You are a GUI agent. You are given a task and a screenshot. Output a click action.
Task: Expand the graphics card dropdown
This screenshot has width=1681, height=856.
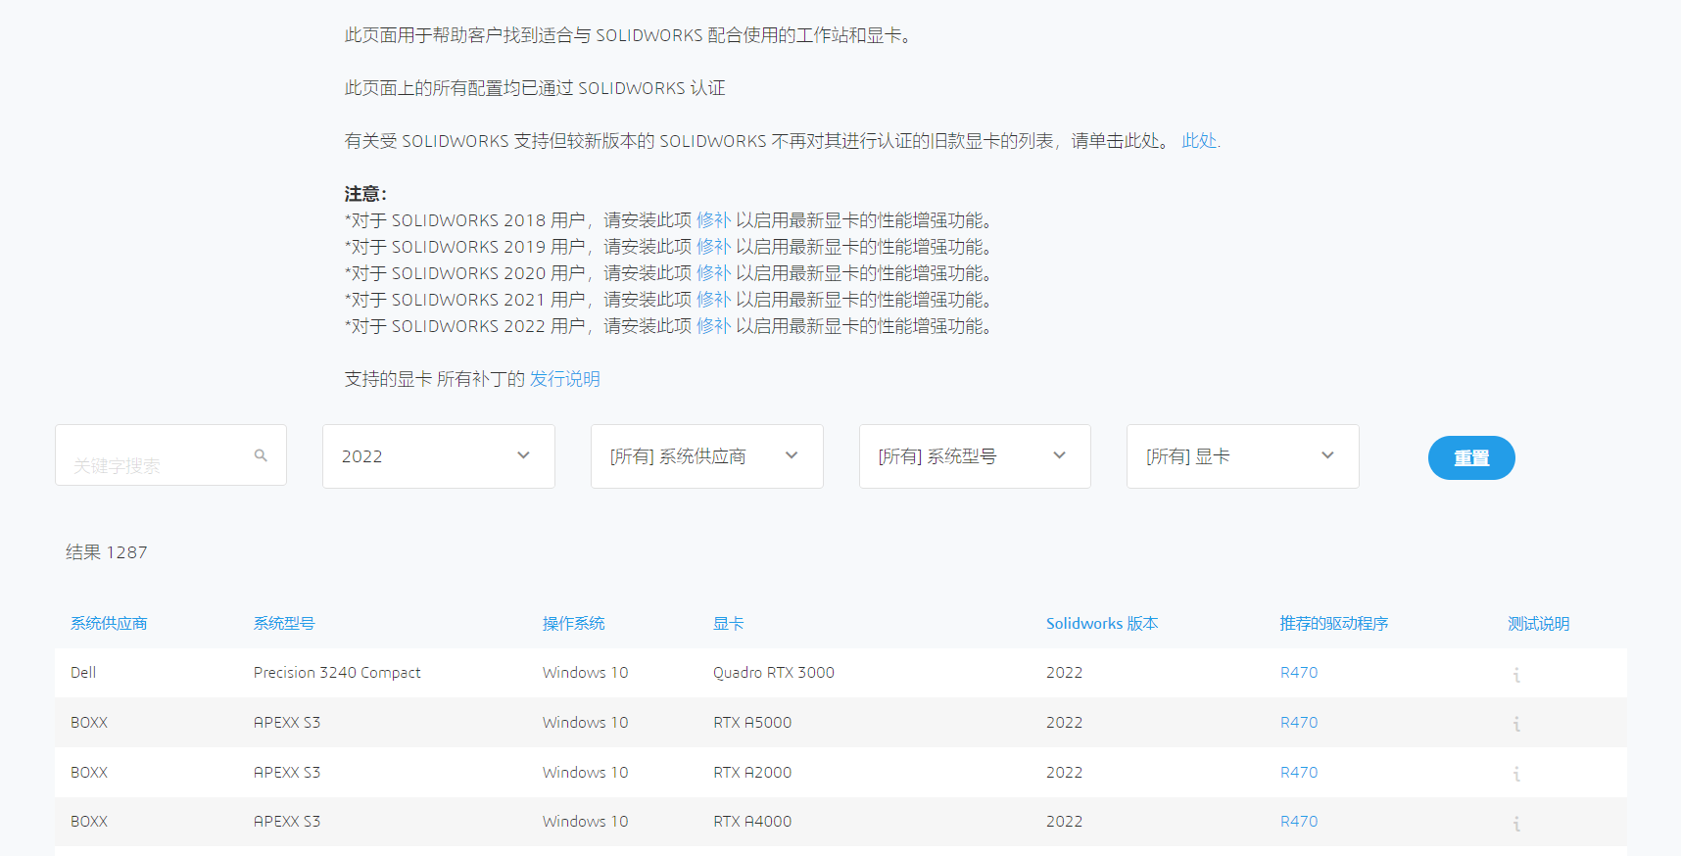(x=1242, y=456)
